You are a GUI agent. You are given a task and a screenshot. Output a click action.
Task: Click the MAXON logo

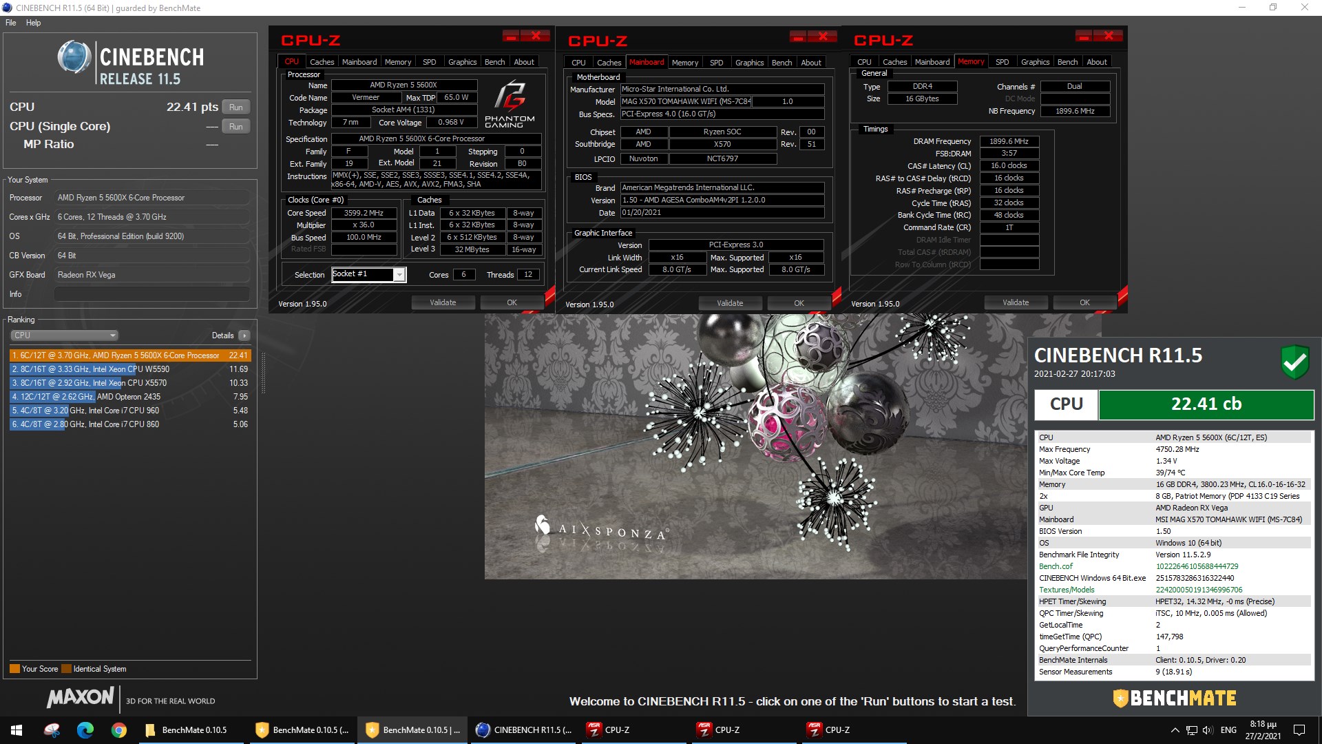click(80, 698)
